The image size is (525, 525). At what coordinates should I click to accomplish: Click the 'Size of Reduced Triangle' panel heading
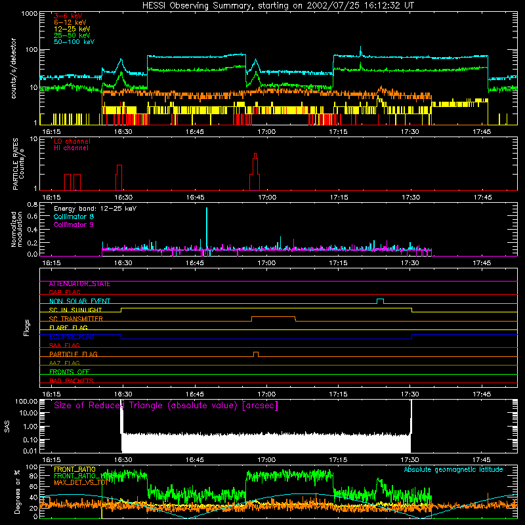[166, 406]
